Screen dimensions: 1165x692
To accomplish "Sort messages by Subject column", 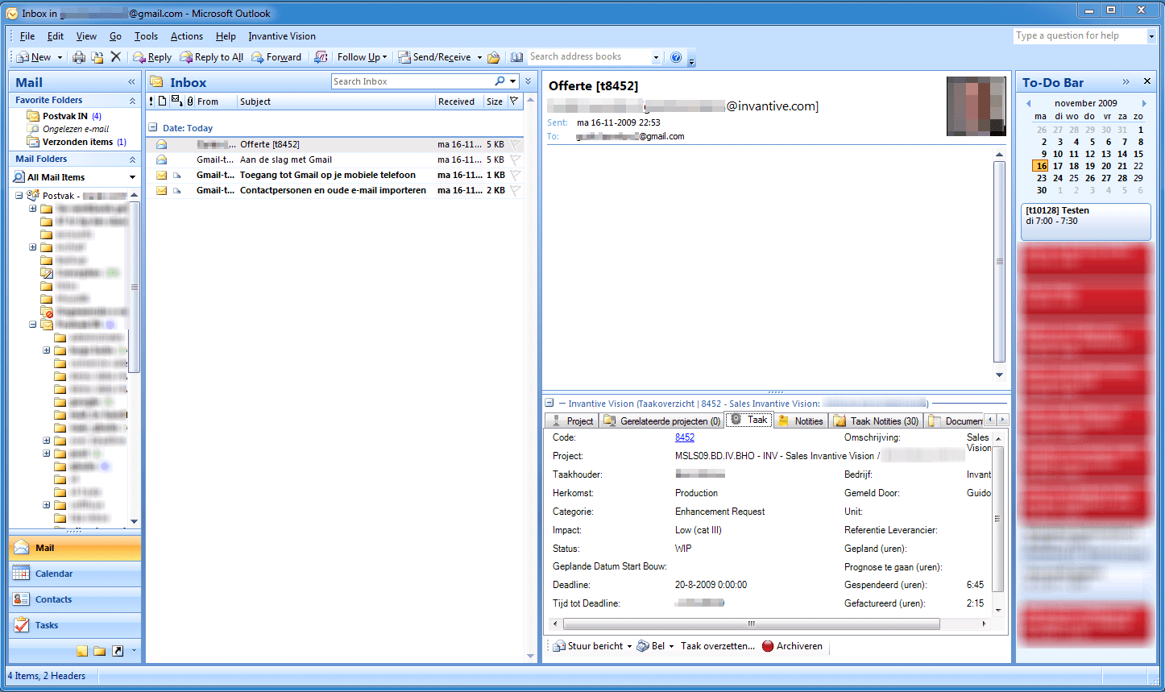I will point(336,102).
